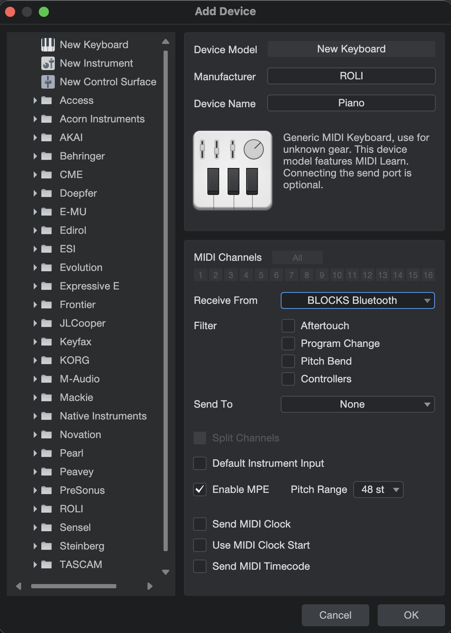Click the Edirol folder icon
Screen dimensions: 451x633
(46, 230)
